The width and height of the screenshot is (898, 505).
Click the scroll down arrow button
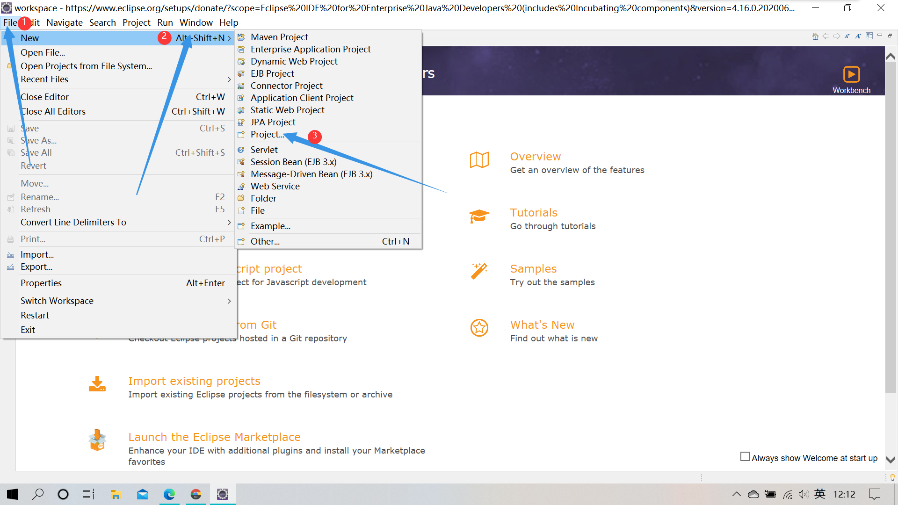coord(891,460)
